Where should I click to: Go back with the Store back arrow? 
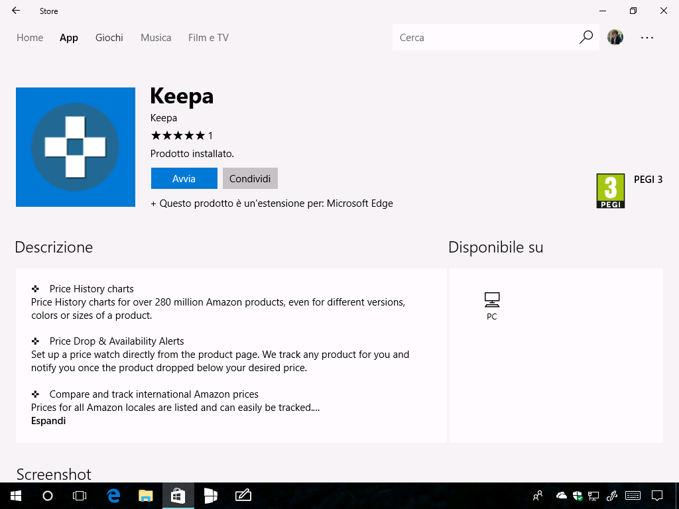(16, 11)
